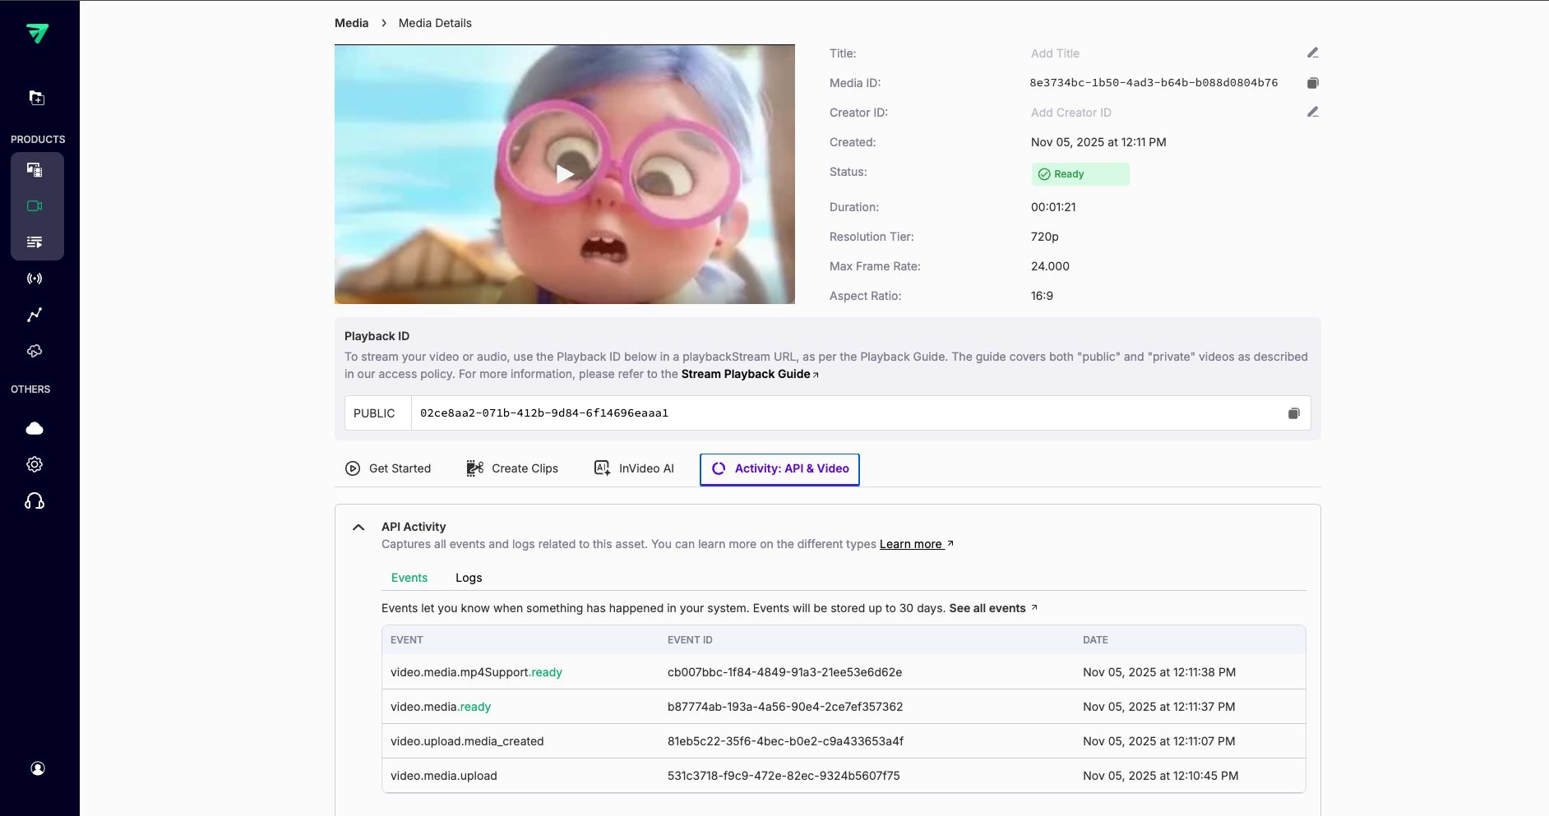The height and width of the screenshot is (816, 1549).
Task: Collapse the API Activity panel
Action: (x=358, y=527)
